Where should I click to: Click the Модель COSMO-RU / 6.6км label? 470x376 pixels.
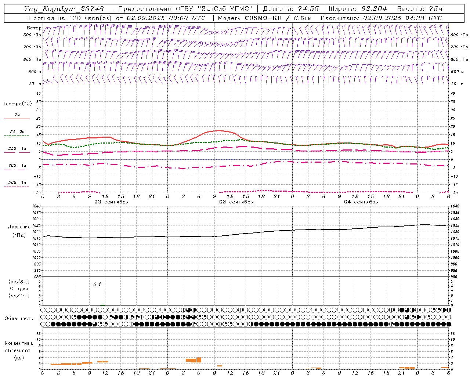coord(265,18)
